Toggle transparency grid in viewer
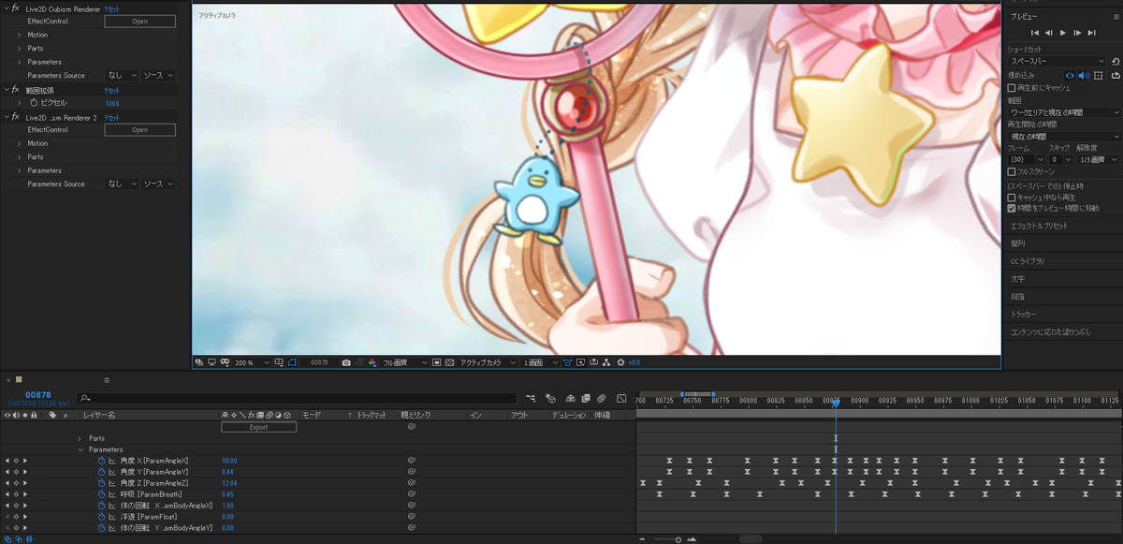1123x544 pixels. pos(450,362)
